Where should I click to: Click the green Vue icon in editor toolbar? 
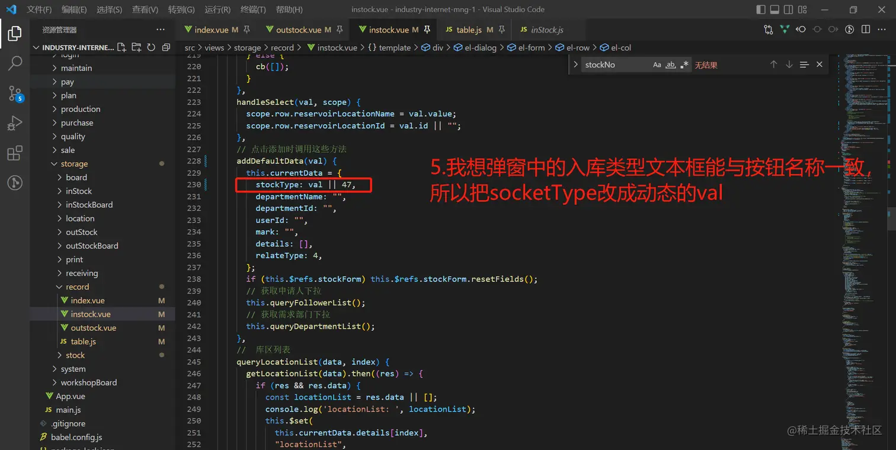click(x=785, y=30)
